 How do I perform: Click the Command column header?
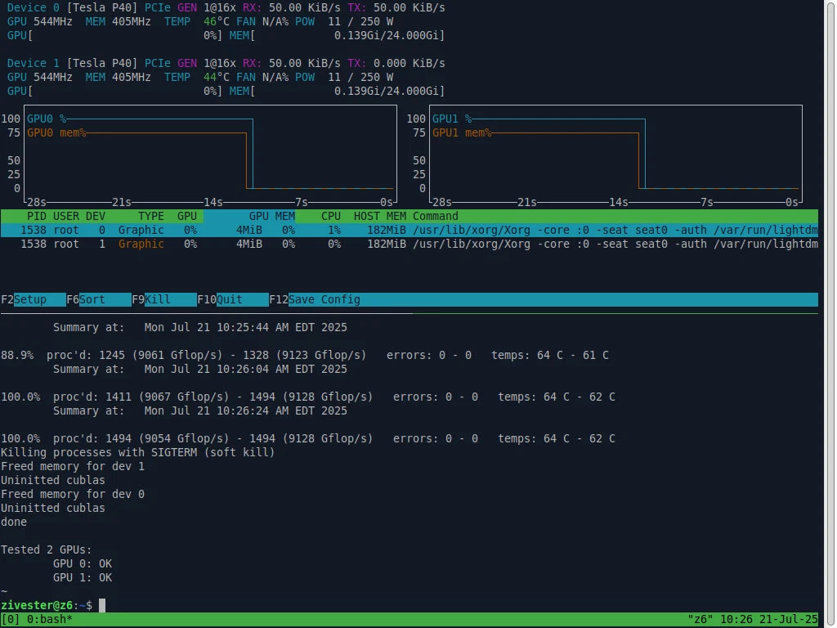pyautogui.click(x=436, y=216)
